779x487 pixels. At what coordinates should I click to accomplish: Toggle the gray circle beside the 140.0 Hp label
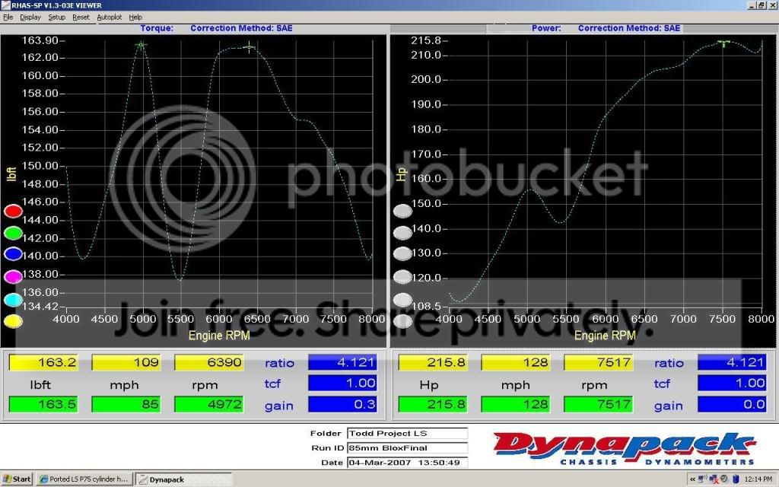[x=402, y=233]
